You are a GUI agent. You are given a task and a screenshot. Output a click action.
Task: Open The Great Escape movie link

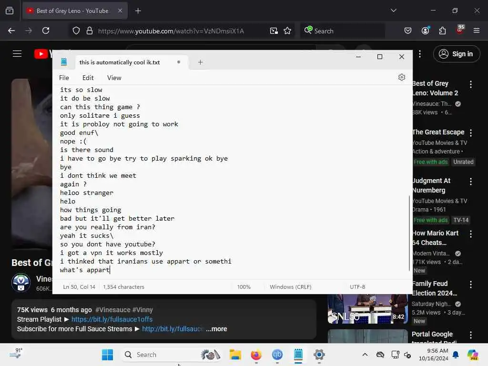click(x=438, y=132)
